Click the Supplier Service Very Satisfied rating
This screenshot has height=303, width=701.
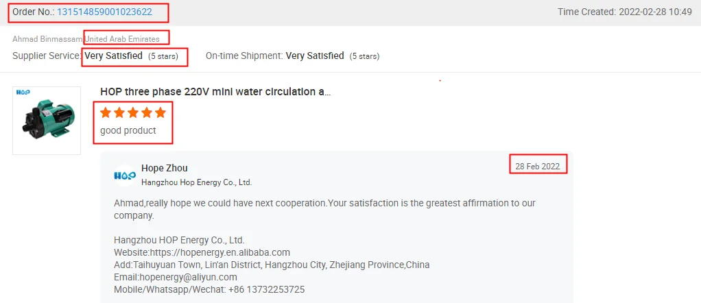click(x=113, y=56)
